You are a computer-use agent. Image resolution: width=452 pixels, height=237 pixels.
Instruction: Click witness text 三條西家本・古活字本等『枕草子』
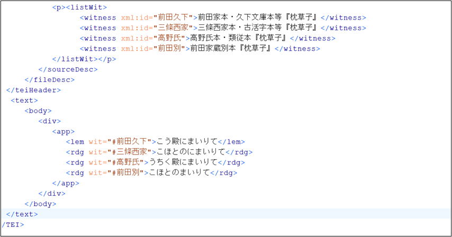point(257,28)
